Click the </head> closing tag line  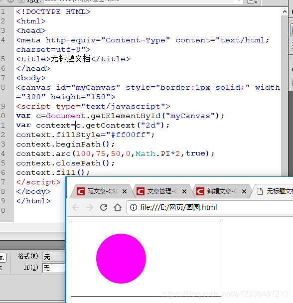click(33, 68)
